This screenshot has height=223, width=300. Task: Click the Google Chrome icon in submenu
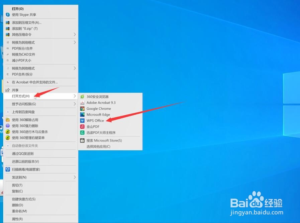coord(82,109)
